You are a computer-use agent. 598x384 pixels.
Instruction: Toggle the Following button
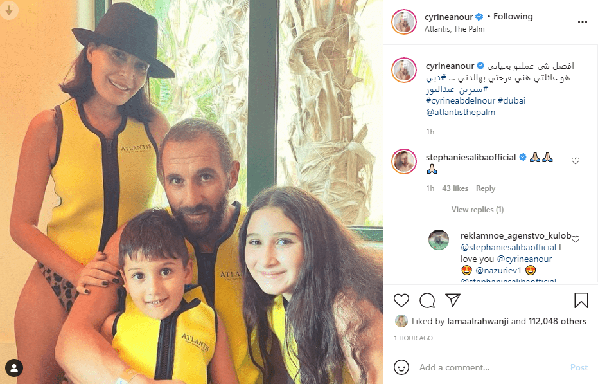point(513,17)
